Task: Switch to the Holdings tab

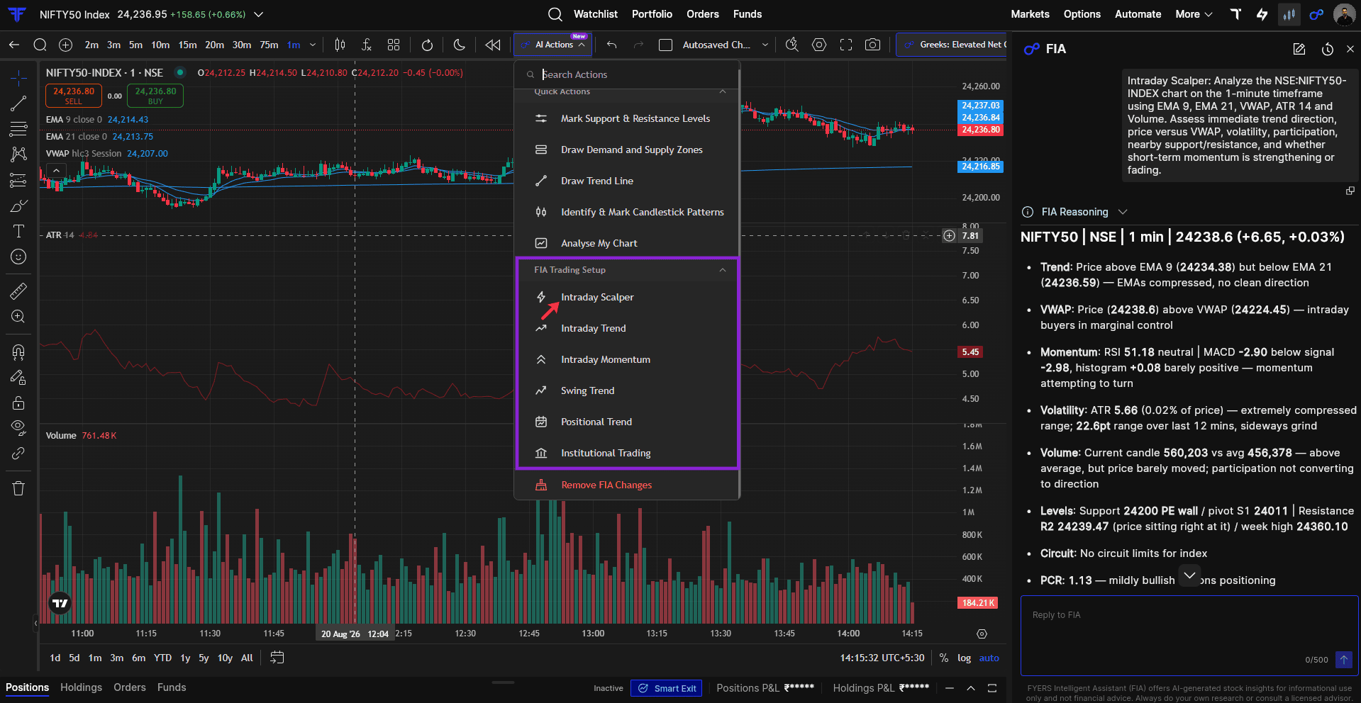Action: pyautogui.click(x=81, y=687)
